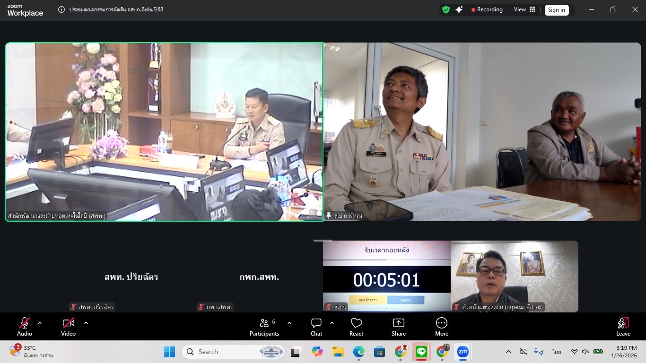Click the Sign in button
Screen dimensions: 646x363
(557, 9)
